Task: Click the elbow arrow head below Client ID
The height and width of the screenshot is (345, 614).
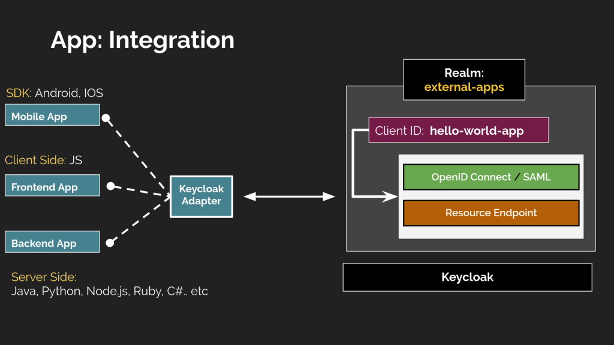Action: 390,196
